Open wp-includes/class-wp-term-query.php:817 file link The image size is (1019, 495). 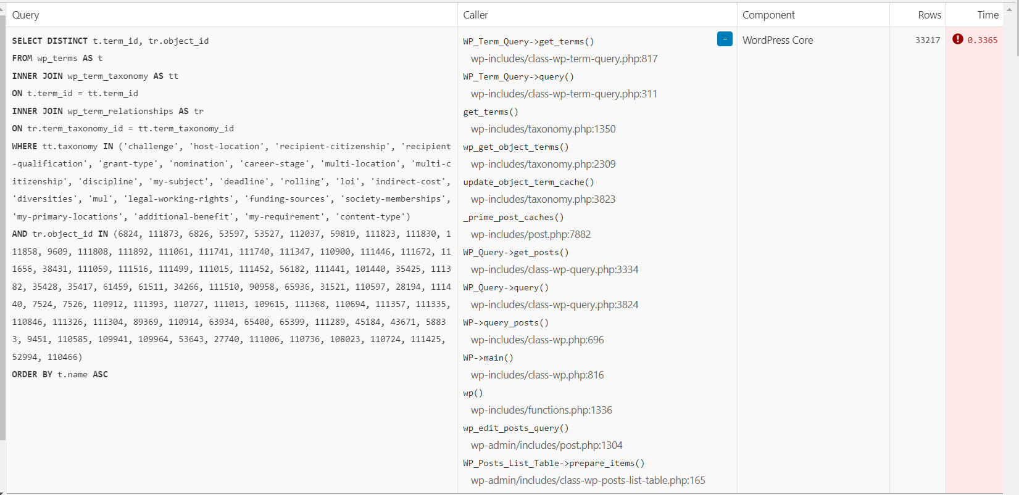(564, 59)
